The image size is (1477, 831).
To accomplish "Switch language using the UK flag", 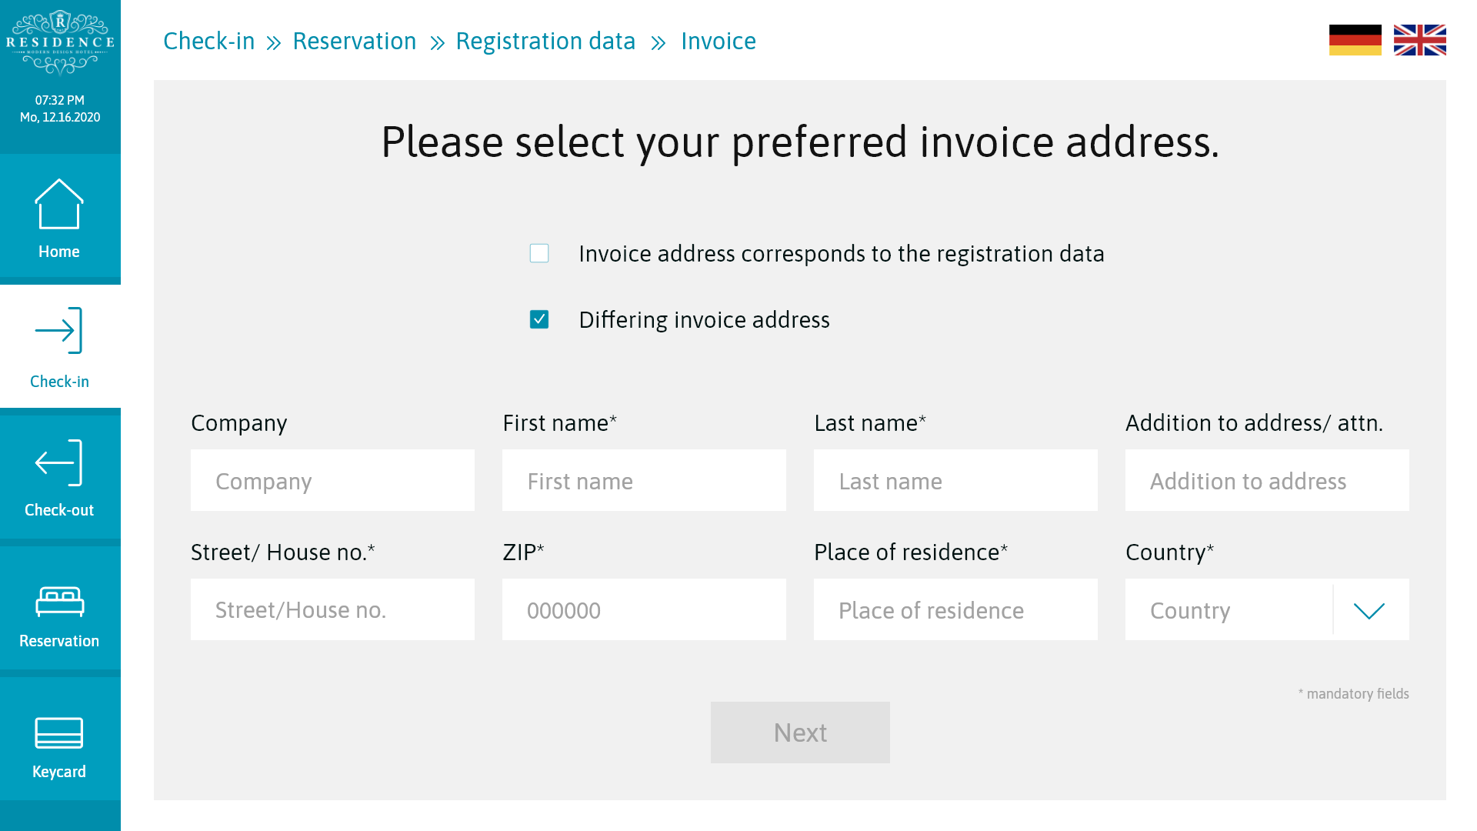I will pyautogui.click(x=1419, y=40).
